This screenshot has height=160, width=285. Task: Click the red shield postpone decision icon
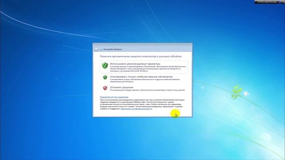(x=105, y=88)
